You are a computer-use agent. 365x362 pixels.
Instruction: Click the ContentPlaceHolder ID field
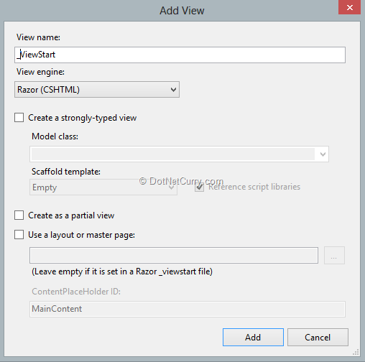188,309
